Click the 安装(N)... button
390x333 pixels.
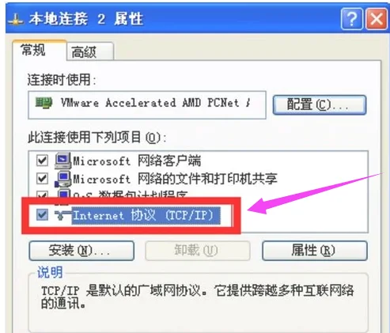tap(81, 251)
